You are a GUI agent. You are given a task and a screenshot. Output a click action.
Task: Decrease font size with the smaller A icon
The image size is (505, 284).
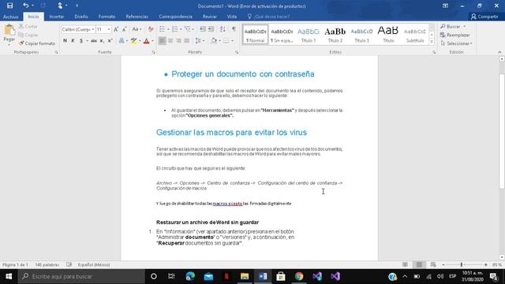[125, 29]
